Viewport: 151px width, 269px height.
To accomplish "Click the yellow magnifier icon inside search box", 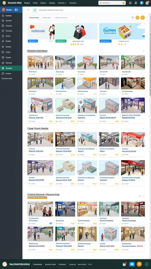I will 123,3.
